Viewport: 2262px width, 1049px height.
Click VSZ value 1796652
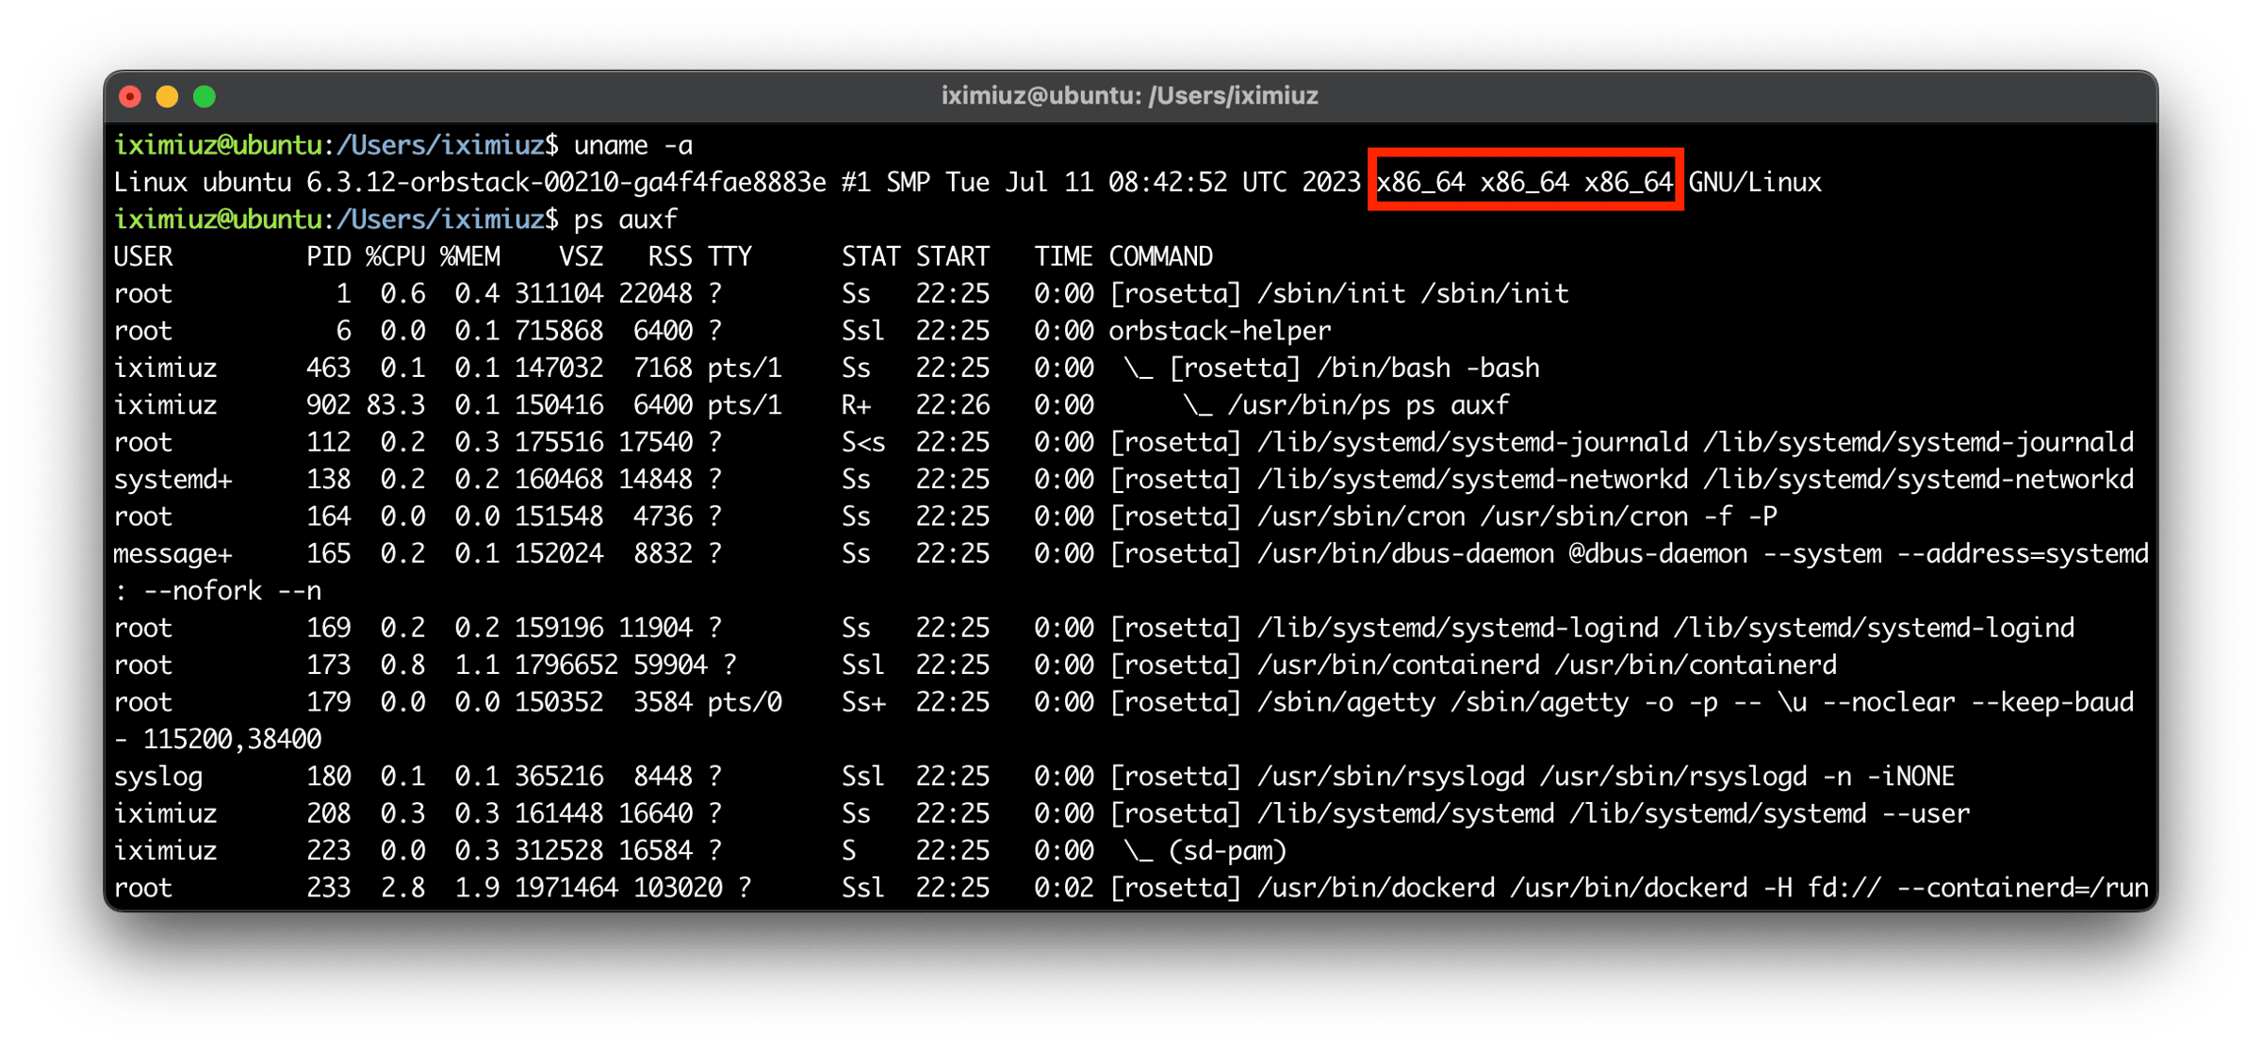tap(565, 665)
